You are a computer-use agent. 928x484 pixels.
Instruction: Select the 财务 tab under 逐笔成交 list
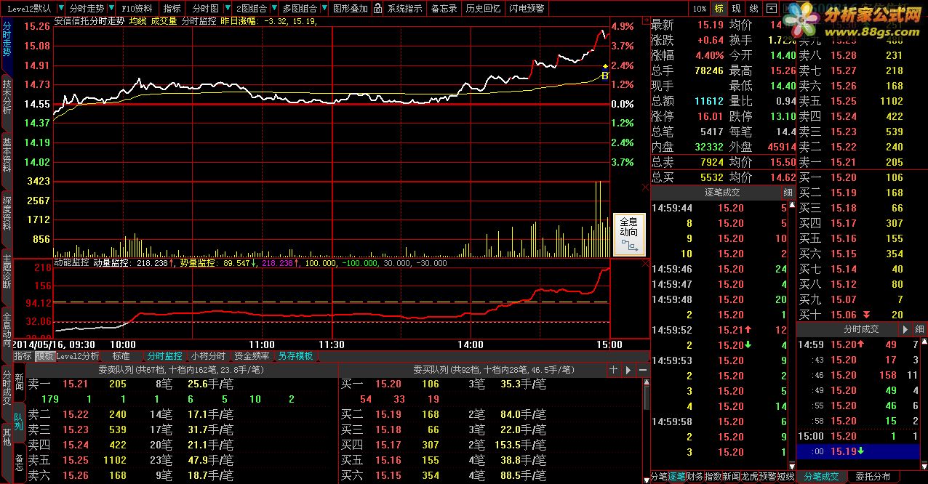click(695, 477)
